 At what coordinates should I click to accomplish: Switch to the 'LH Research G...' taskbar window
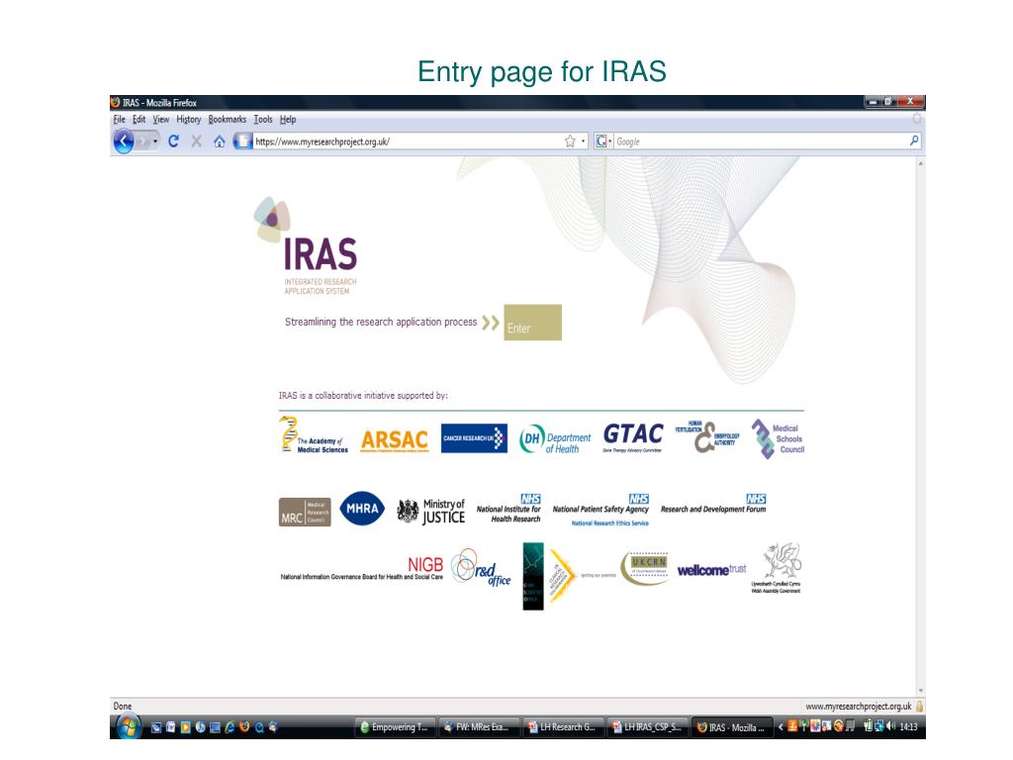pos(563,727)
